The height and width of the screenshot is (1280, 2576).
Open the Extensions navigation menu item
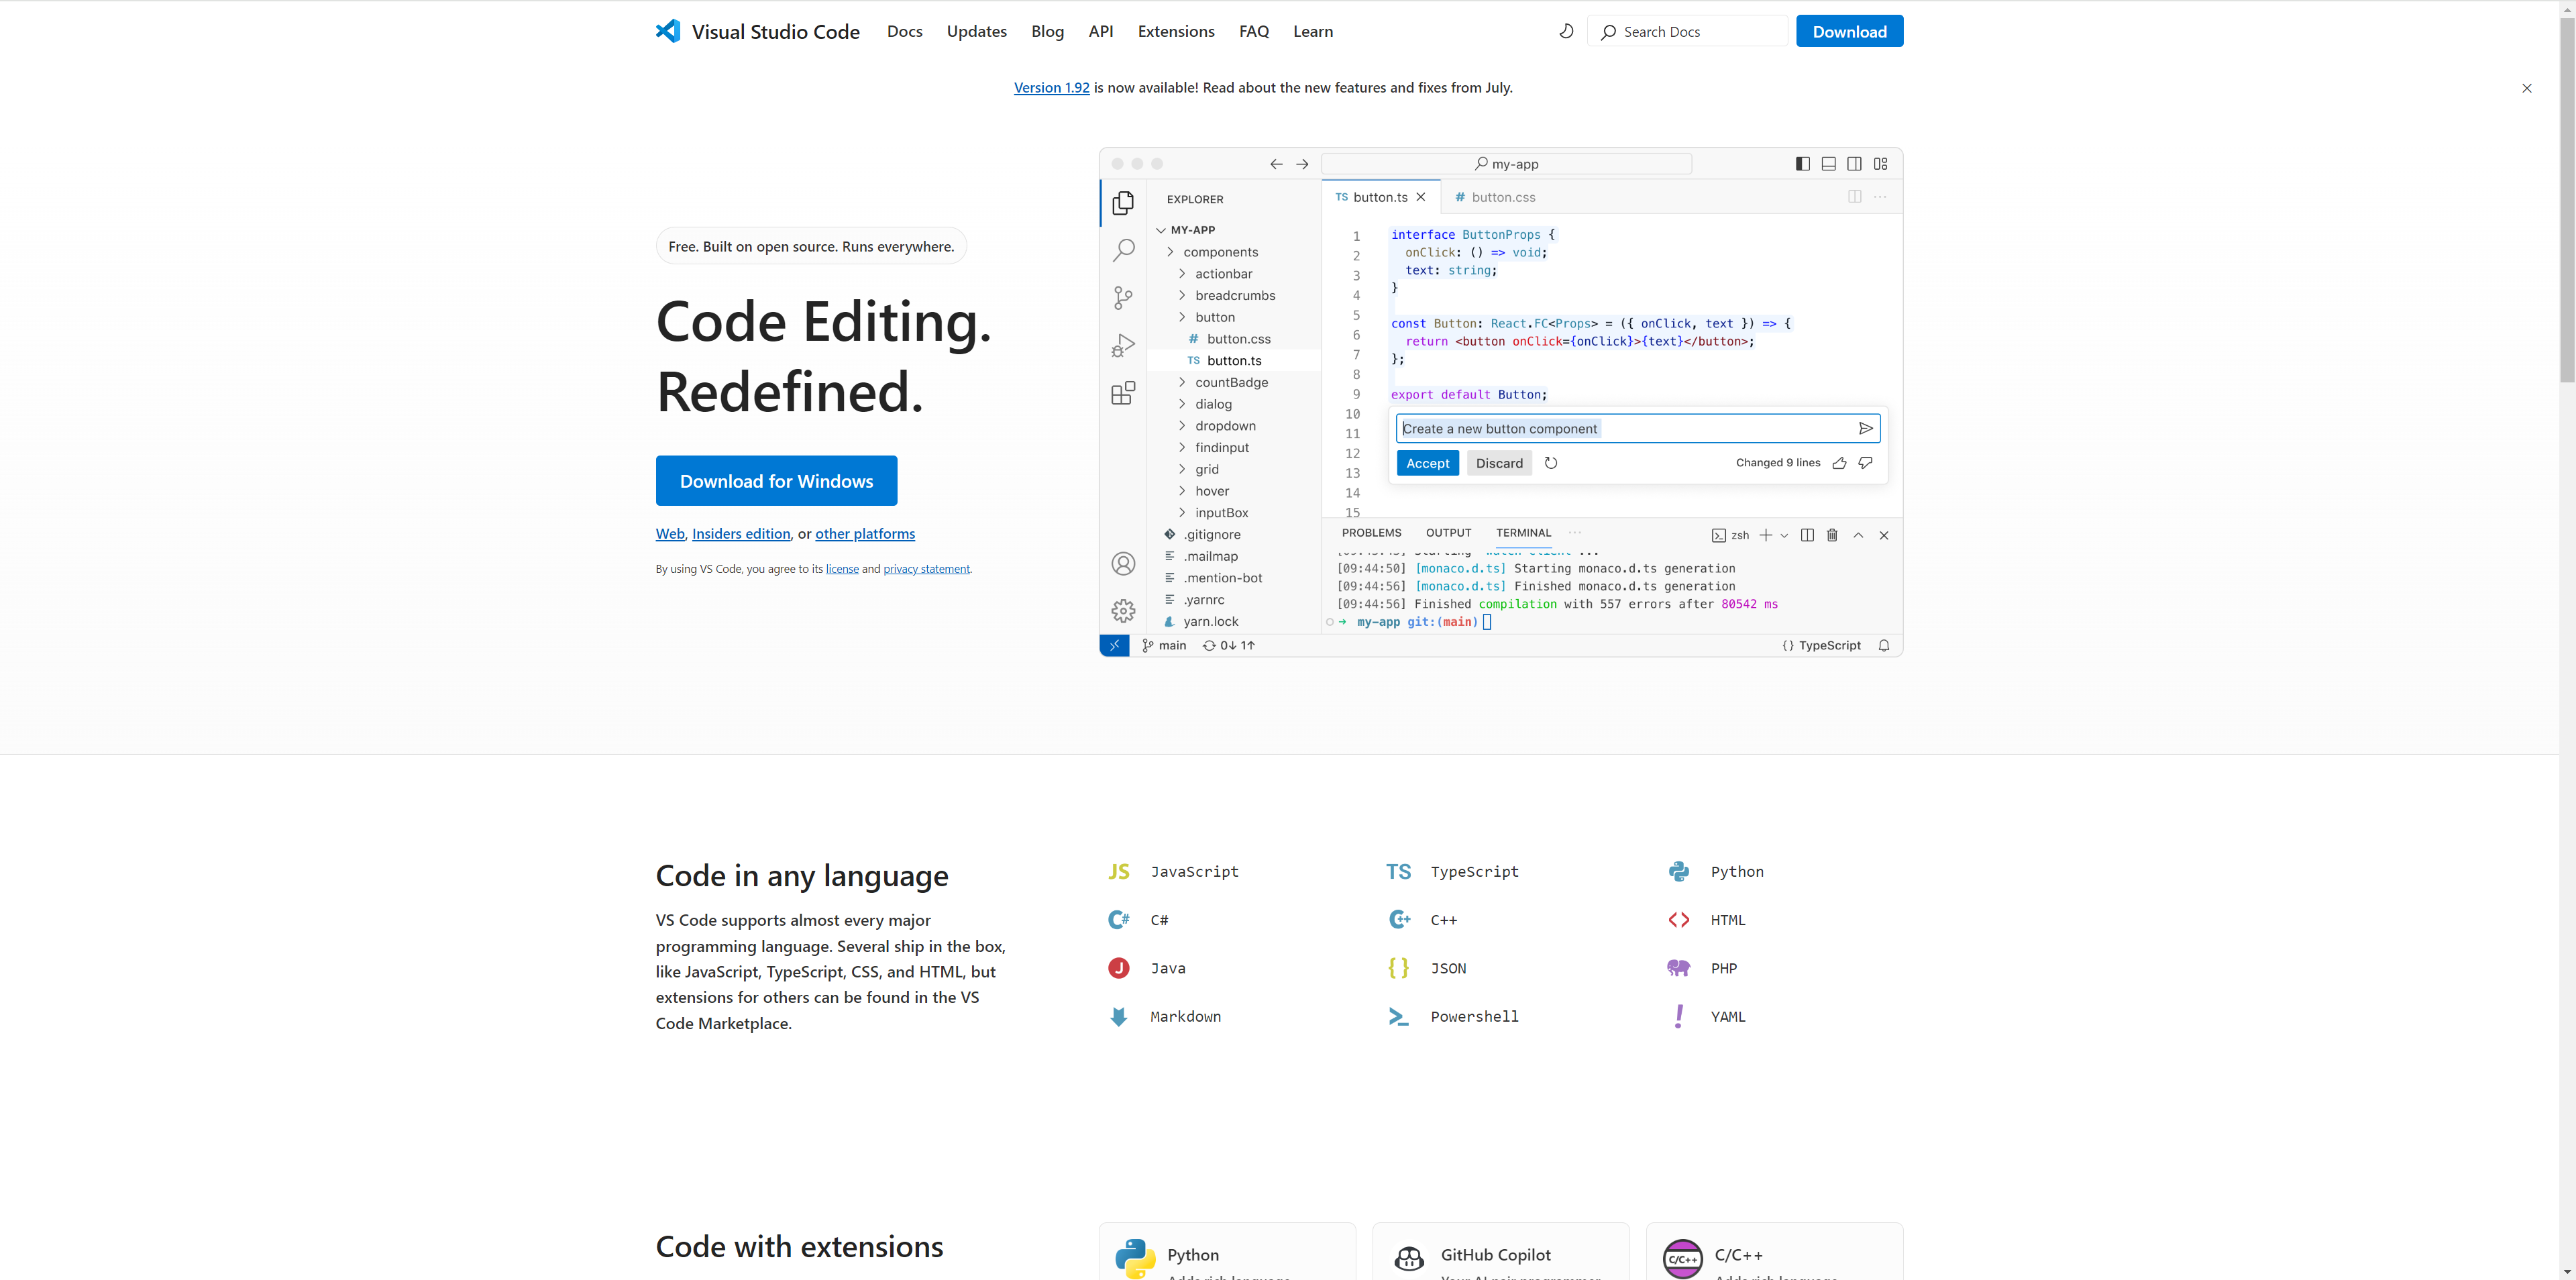pos(1176,31)
